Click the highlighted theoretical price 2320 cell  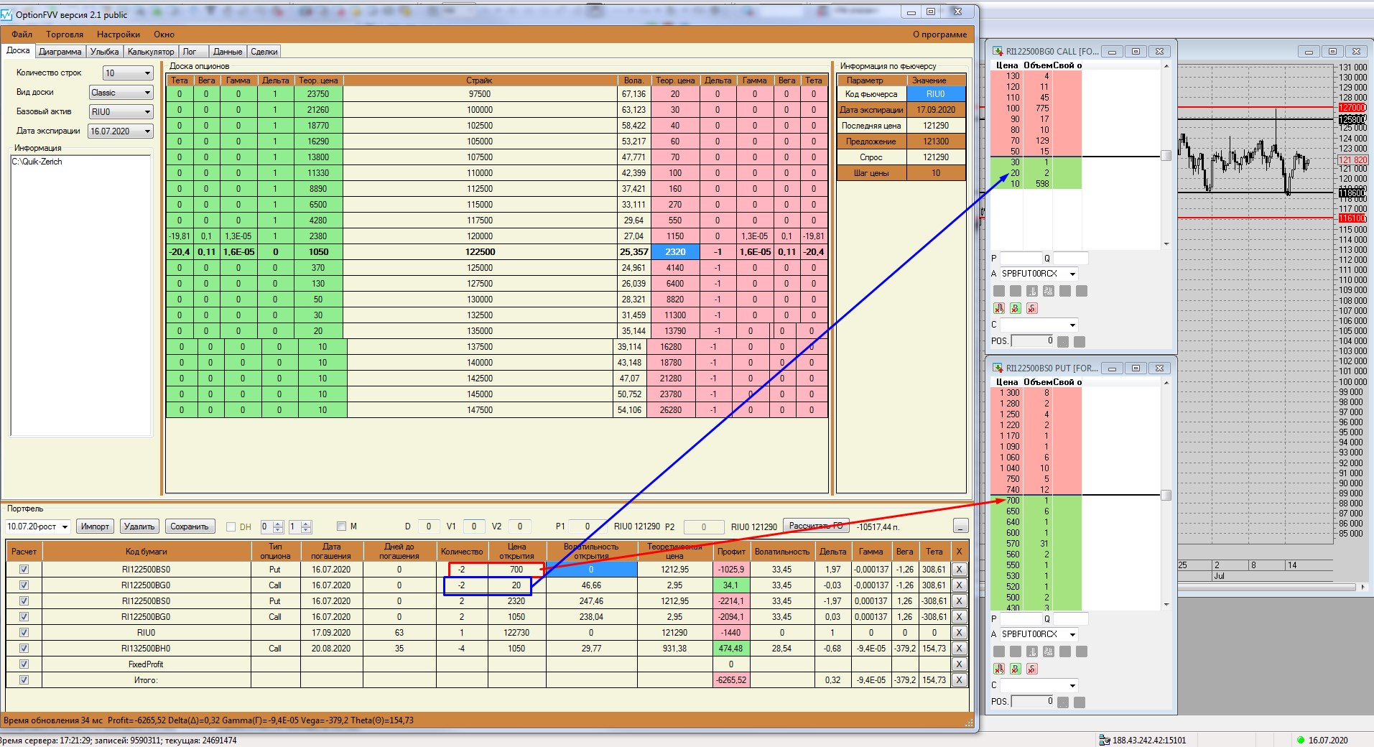pyautogui.click(x=675, y=252)
